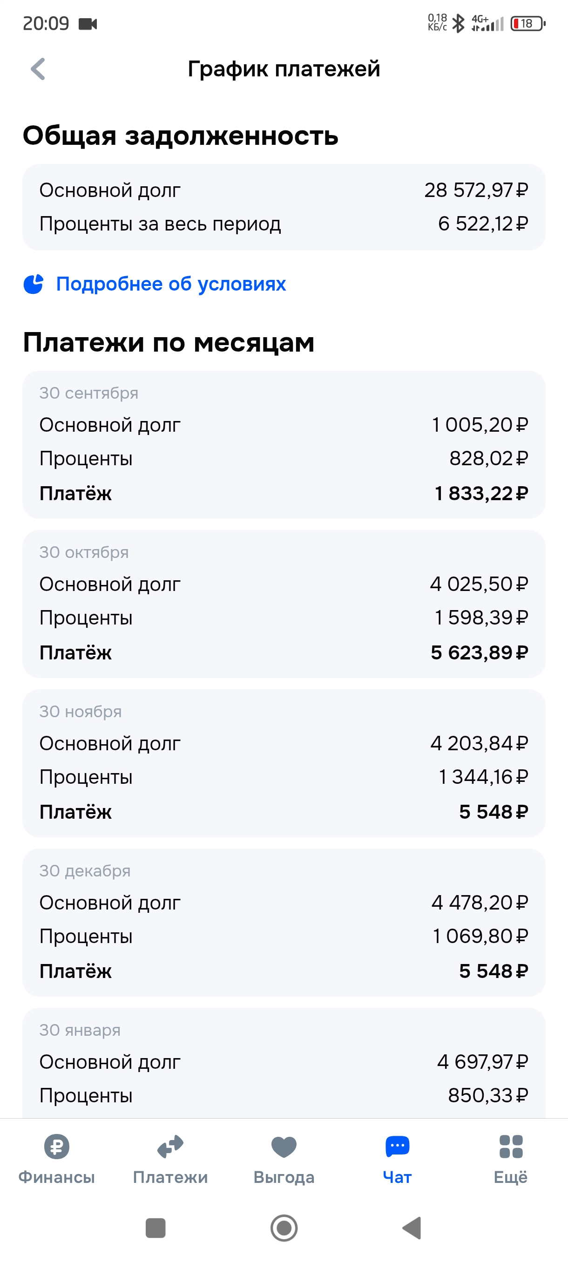Open Выгода heart icon tab
The width and height of the screenshot is (568, 1263).
click(x=284, y=1147)
